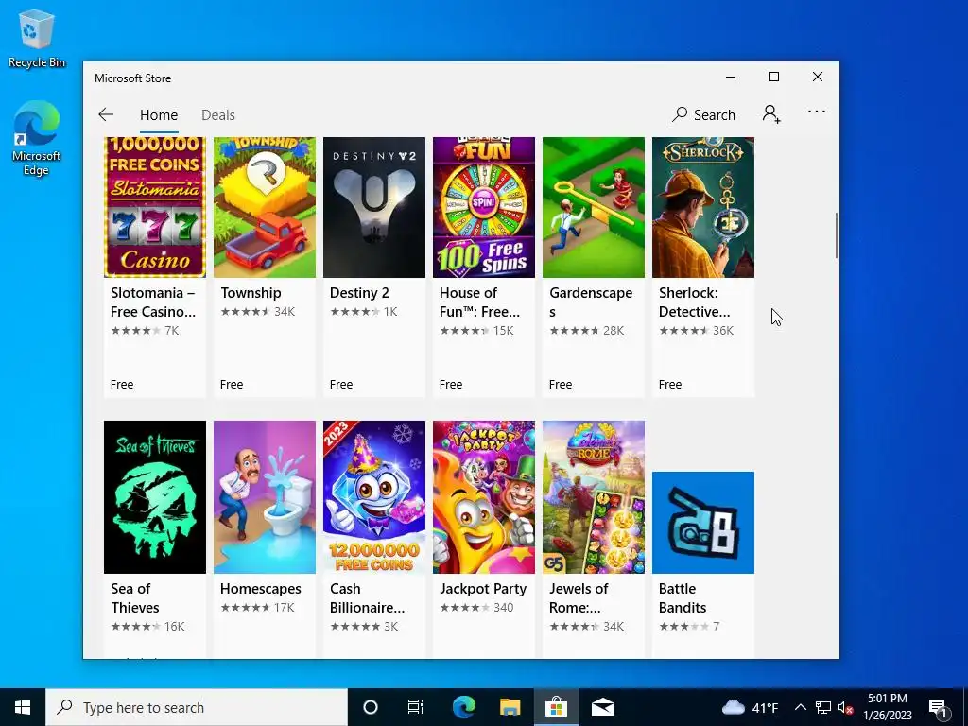
Task: Open the Jackpot Party game artwork
Action: point(484,497)
